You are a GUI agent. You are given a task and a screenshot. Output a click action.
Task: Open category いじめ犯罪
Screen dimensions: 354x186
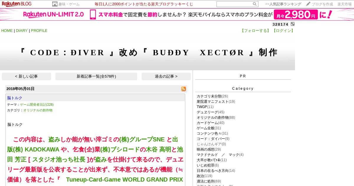(x=206, y=165)
